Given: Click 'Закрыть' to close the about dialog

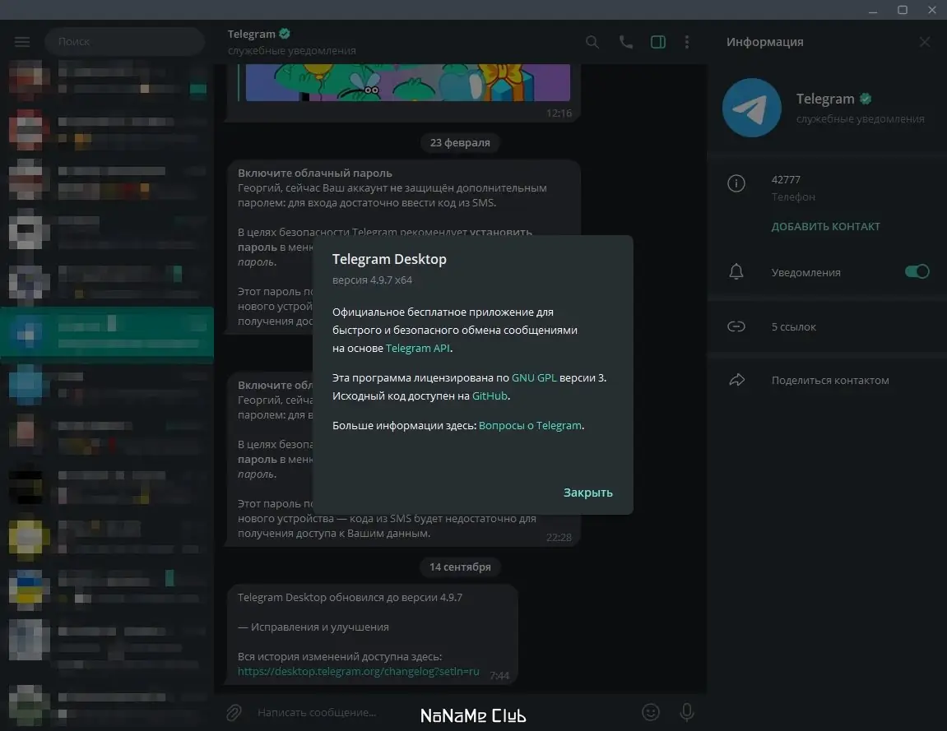Looking at the screenshot, I should 587,493.
